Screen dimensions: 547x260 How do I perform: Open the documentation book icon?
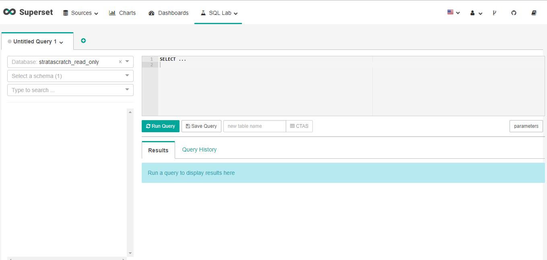pos(534,13)
